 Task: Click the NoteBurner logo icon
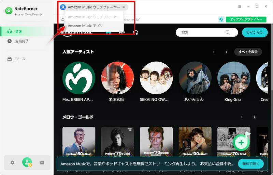click(9, 11)
